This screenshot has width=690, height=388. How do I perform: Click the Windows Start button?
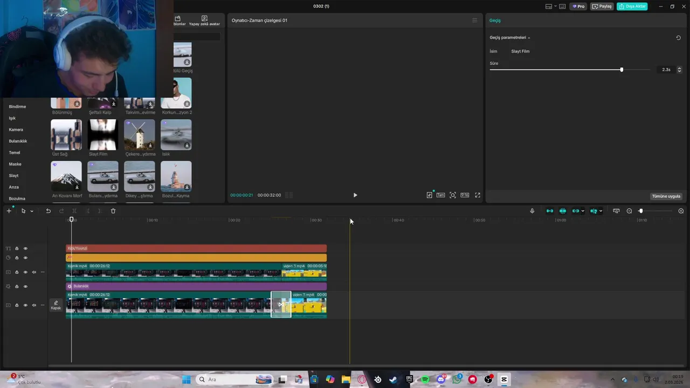coord(186,379)
